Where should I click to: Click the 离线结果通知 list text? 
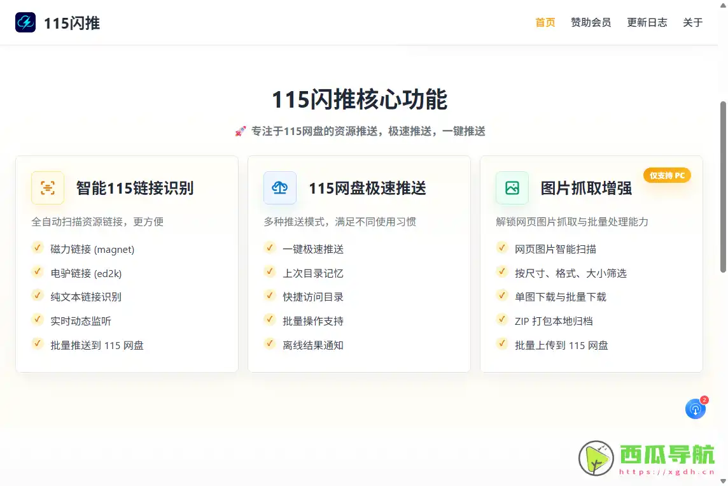click(313, 345)
